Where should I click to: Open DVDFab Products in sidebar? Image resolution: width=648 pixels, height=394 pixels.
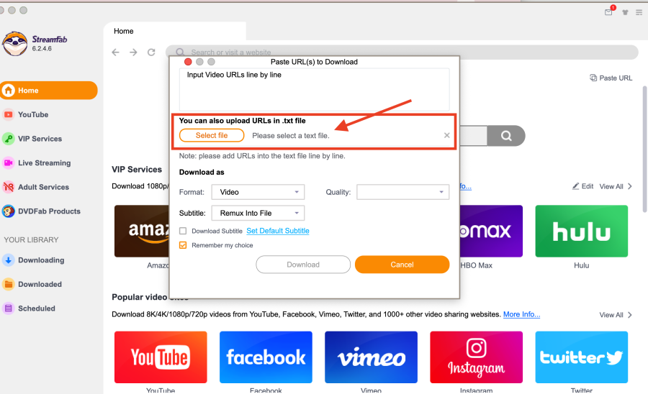tap(49, 211)
